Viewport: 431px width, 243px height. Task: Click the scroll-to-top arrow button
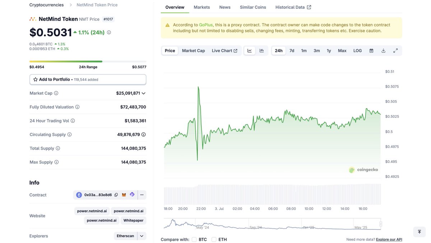click(419, 232)
